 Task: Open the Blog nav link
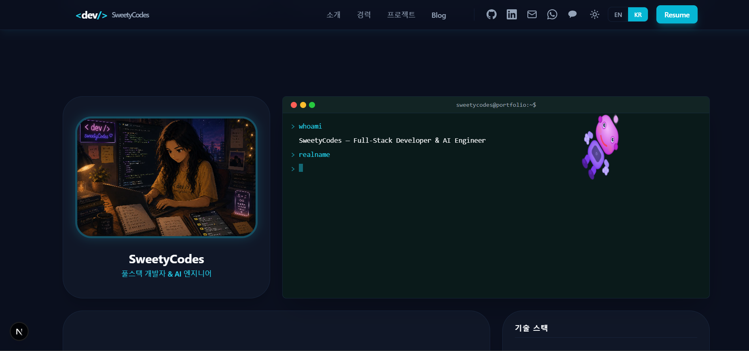[x=438, y=15]
